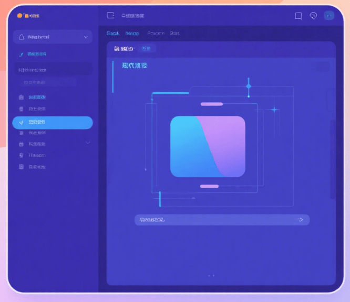Expand the sidebar workspace dropdown chevron
The height and width of the screenshot is (302, 350).
tap(86, 37)
